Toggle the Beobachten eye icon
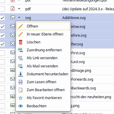Viewport: 114px width, 114px height. (x=21, y=106)
